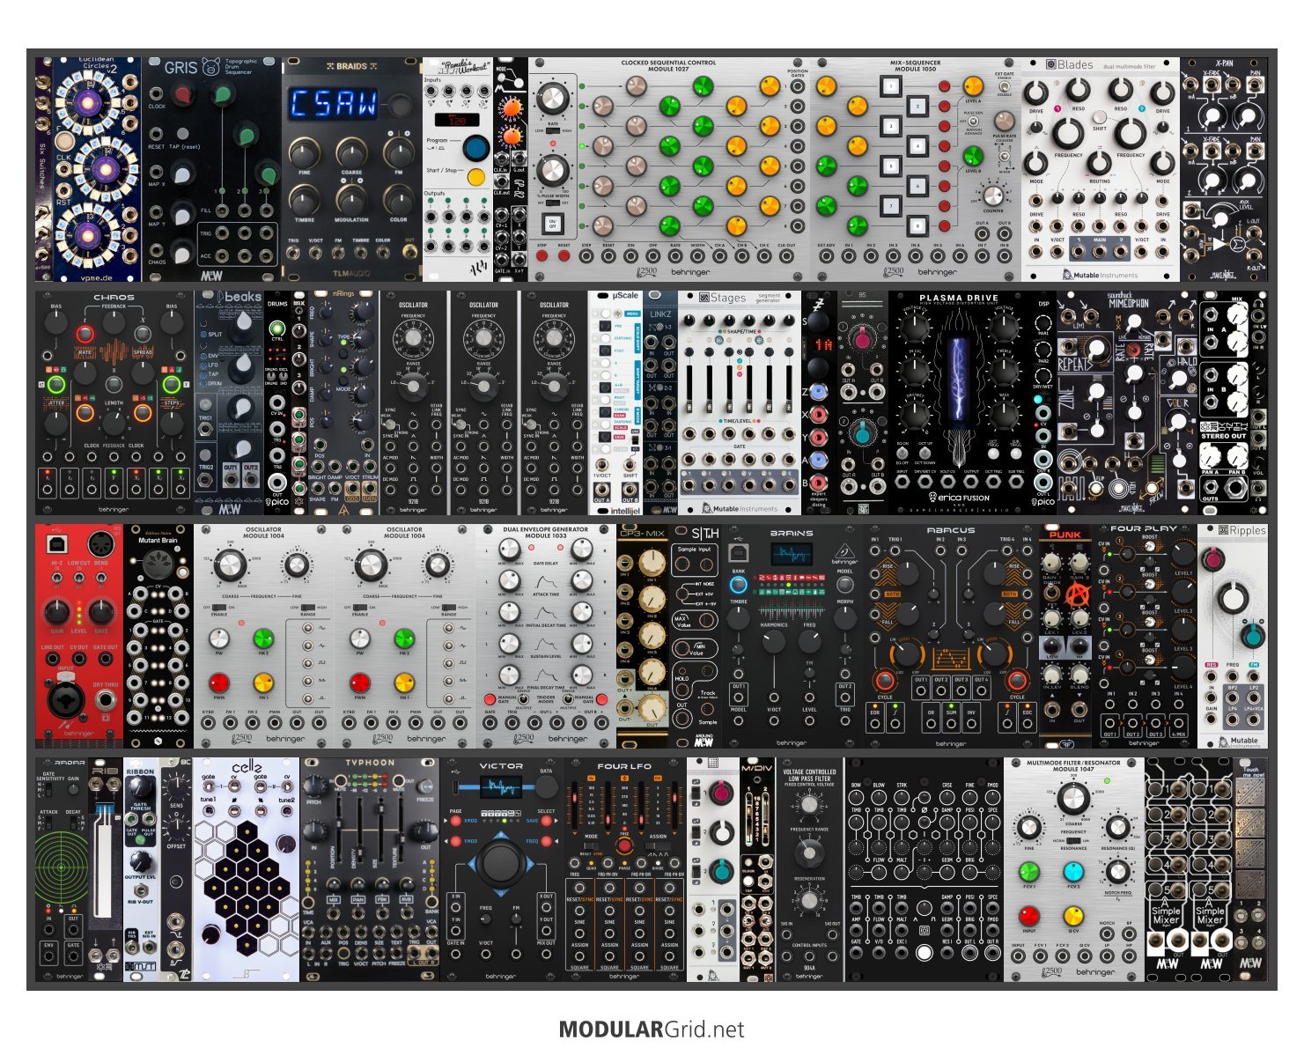1304x1048 pixels.
Task: Click the blue Program knob on Pamela's Workout
Action: tap(476, 146)
